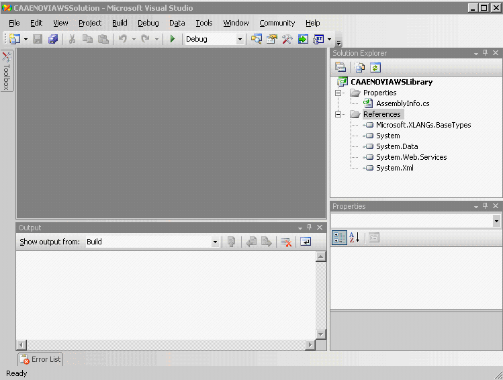Switch to the Error List tab
Image resolution: width=503 pixels, height=380 pixels.
[40, 359]
